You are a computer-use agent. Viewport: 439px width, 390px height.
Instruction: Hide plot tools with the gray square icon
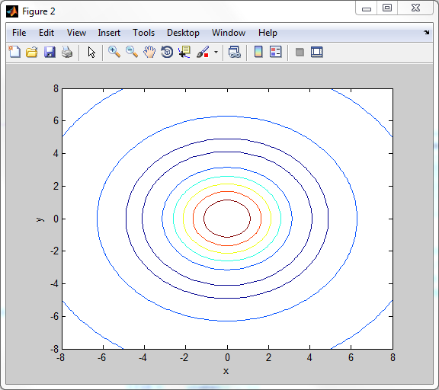300,52
